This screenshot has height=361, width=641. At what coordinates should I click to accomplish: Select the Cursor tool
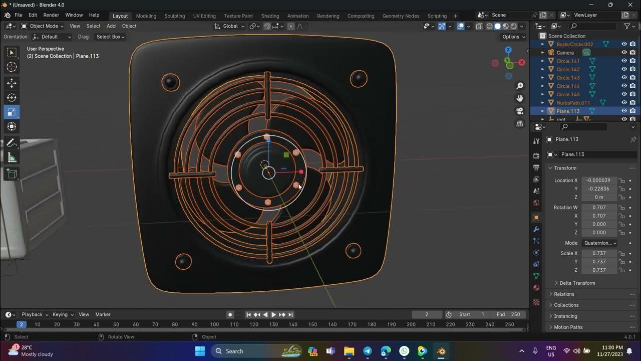point(12,67)
